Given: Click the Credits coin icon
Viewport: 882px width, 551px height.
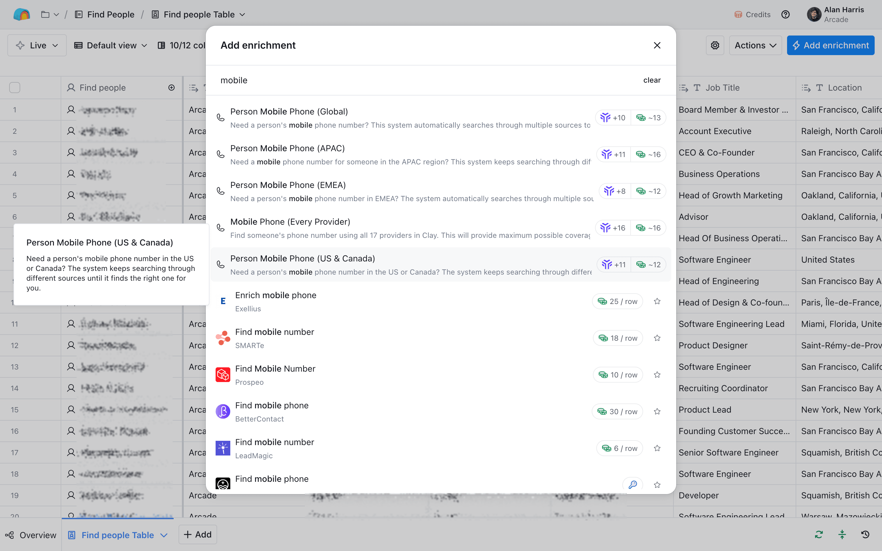Looking at the screenshot, I should pos(738,15).
